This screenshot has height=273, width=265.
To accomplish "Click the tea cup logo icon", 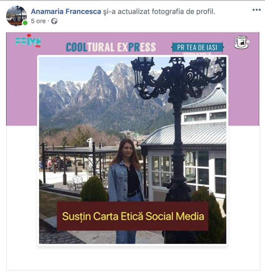I will (242, 42).
